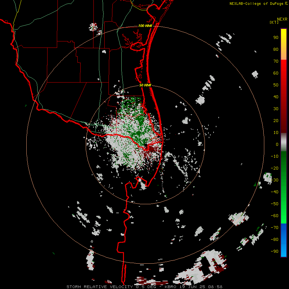Click the -70 value on the velocity scale
The height and width of the screenshot is (289, 289).
pyautogui.click(x=275, y=228)
